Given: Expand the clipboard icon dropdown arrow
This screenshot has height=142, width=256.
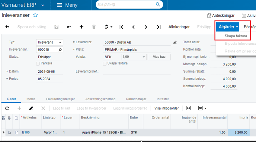Looking at the screenshot, I should (x=112, y=27).
